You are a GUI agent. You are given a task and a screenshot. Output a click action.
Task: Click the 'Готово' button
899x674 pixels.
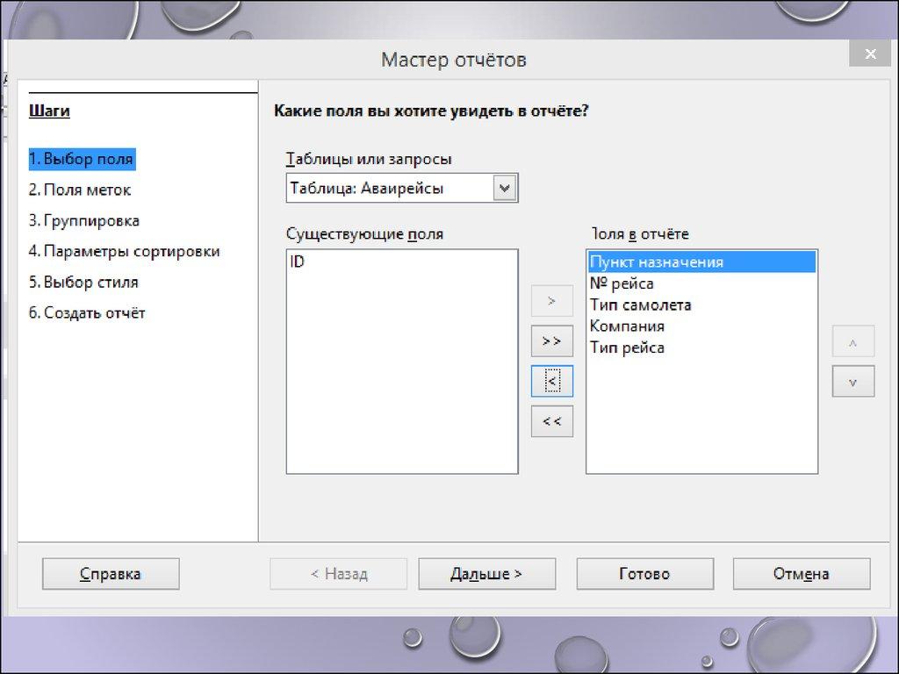point(644,574)
